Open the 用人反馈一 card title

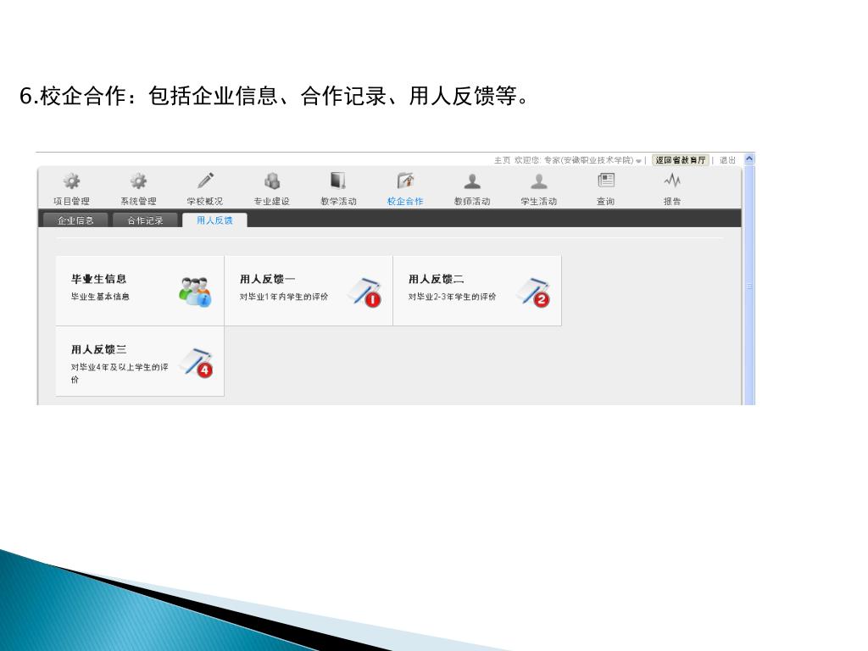267,279
